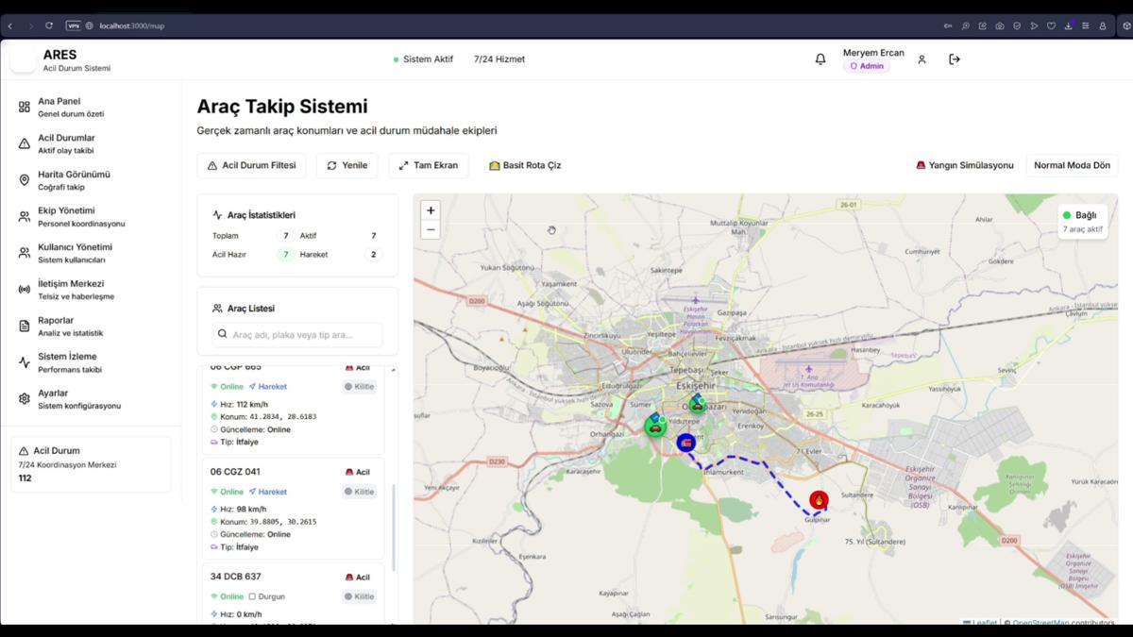
Task: Click the notification bell icon
Action: pos(820,59)
